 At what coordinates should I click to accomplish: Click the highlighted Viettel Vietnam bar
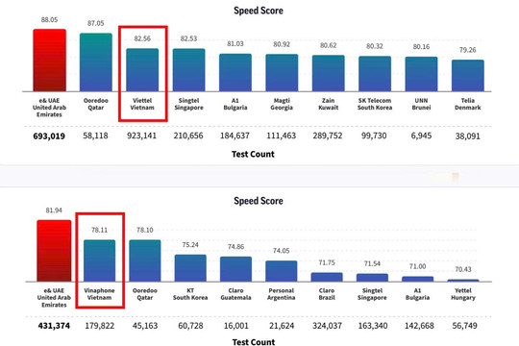(142, 70)
